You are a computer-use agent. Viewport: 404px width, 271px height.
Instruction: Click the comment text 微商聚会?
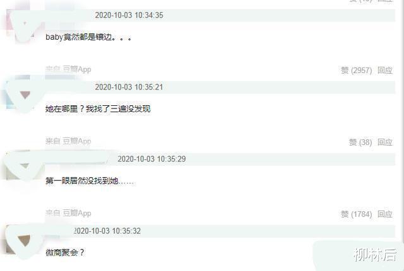[x=65, y=253]
